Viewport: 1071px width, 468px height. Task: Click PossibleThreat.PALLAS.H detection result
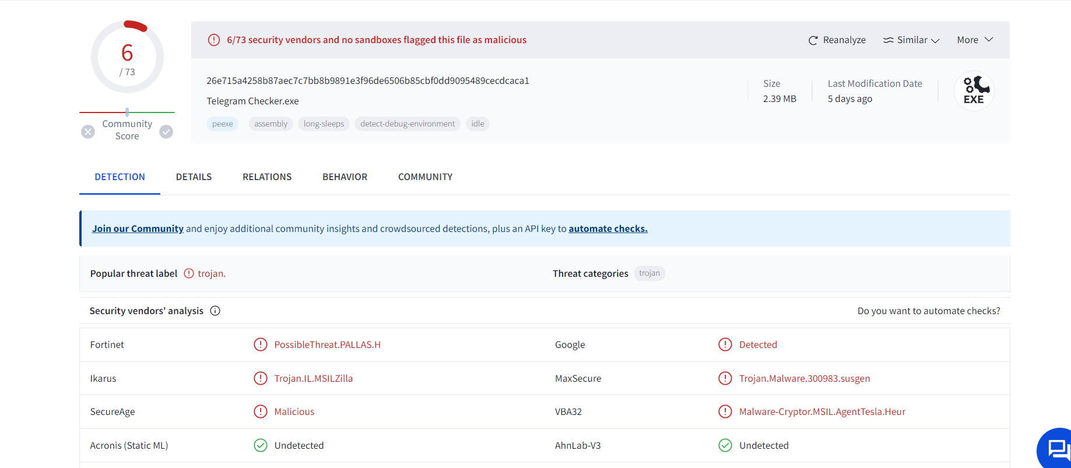(327, 344)
